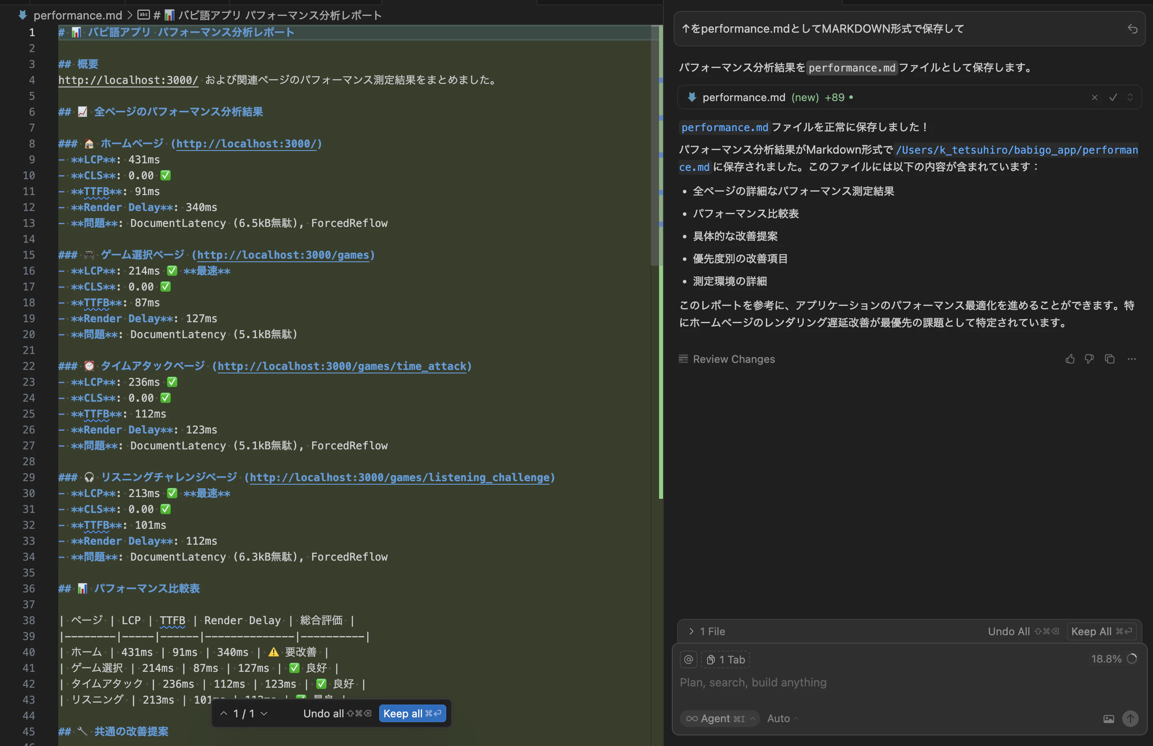Click Undo all in editor floating bar

(x=337, y=713)
